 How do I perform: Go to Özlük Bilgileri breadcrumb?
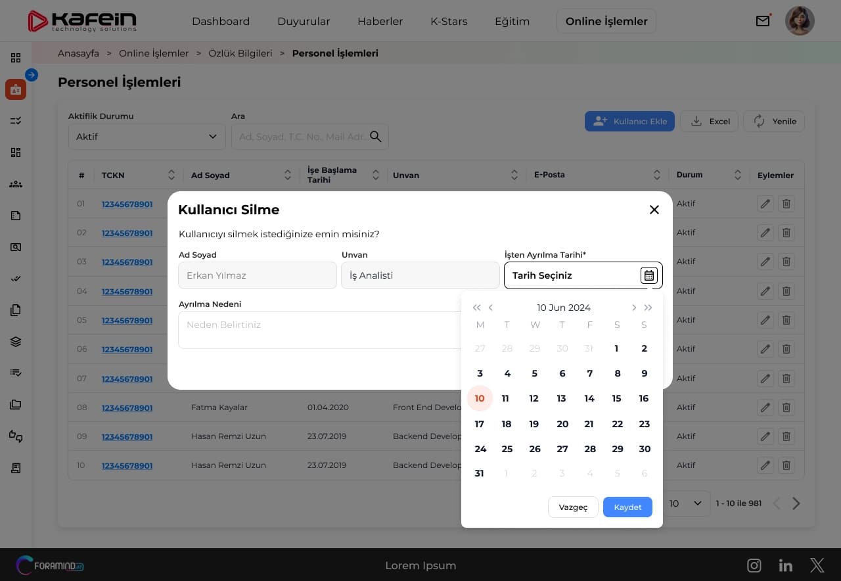tap(240, 53)
